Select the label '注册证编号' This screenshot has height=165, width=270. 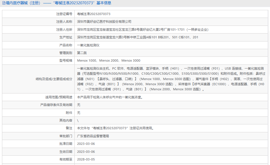tap(64, 14)
